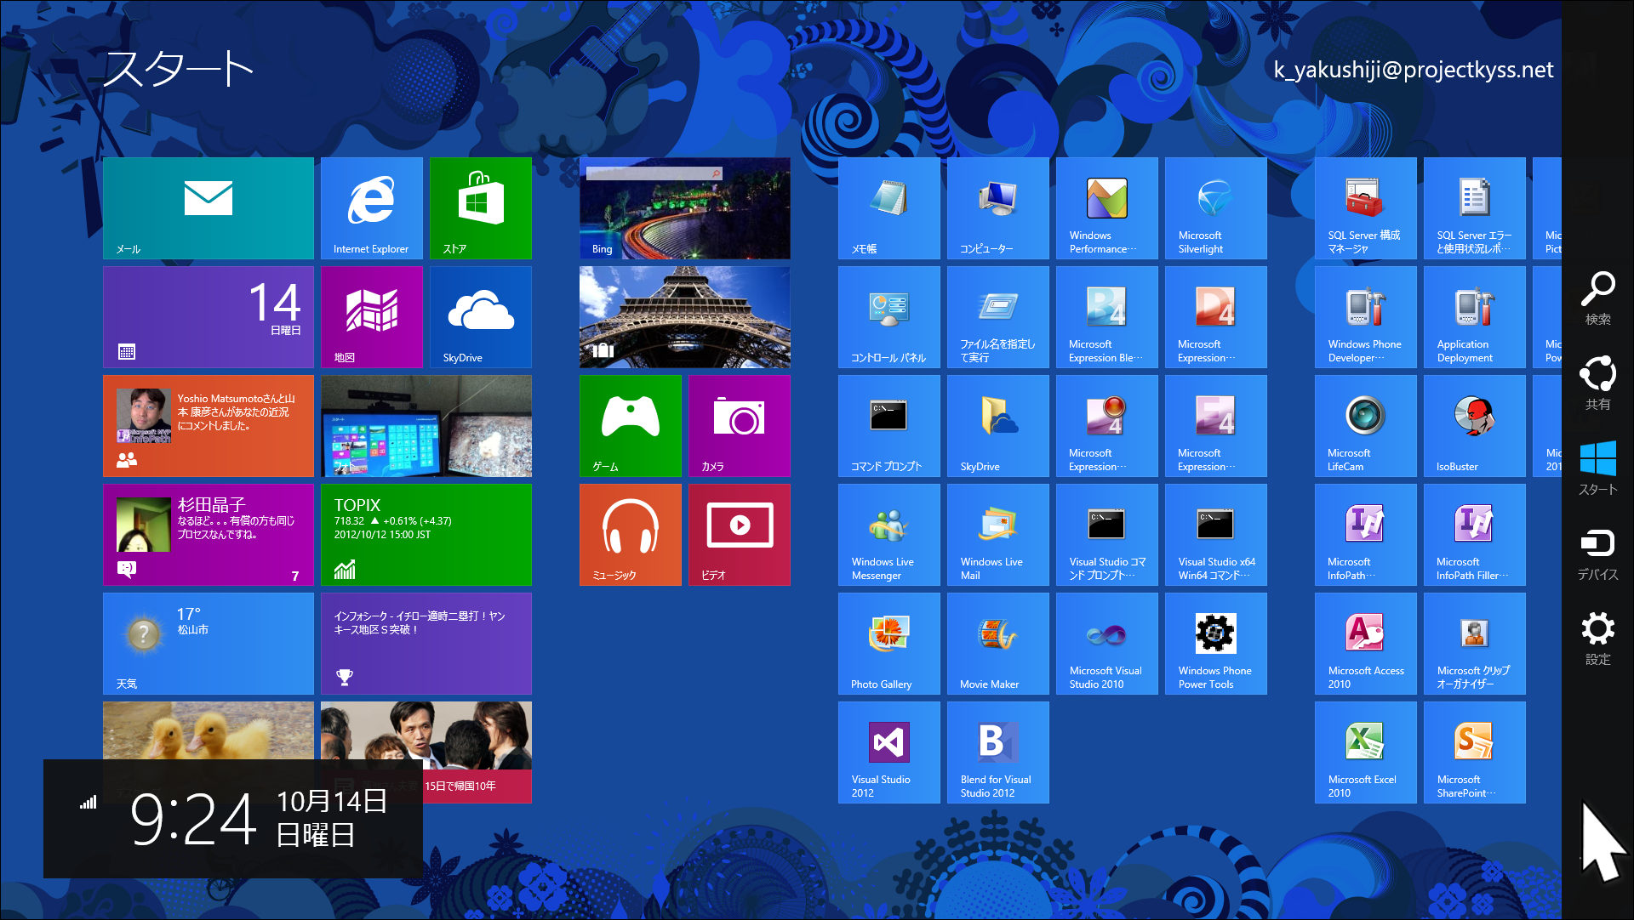Launch IsoBuster tile
1634x920 pixels.
click(1475, 426)
